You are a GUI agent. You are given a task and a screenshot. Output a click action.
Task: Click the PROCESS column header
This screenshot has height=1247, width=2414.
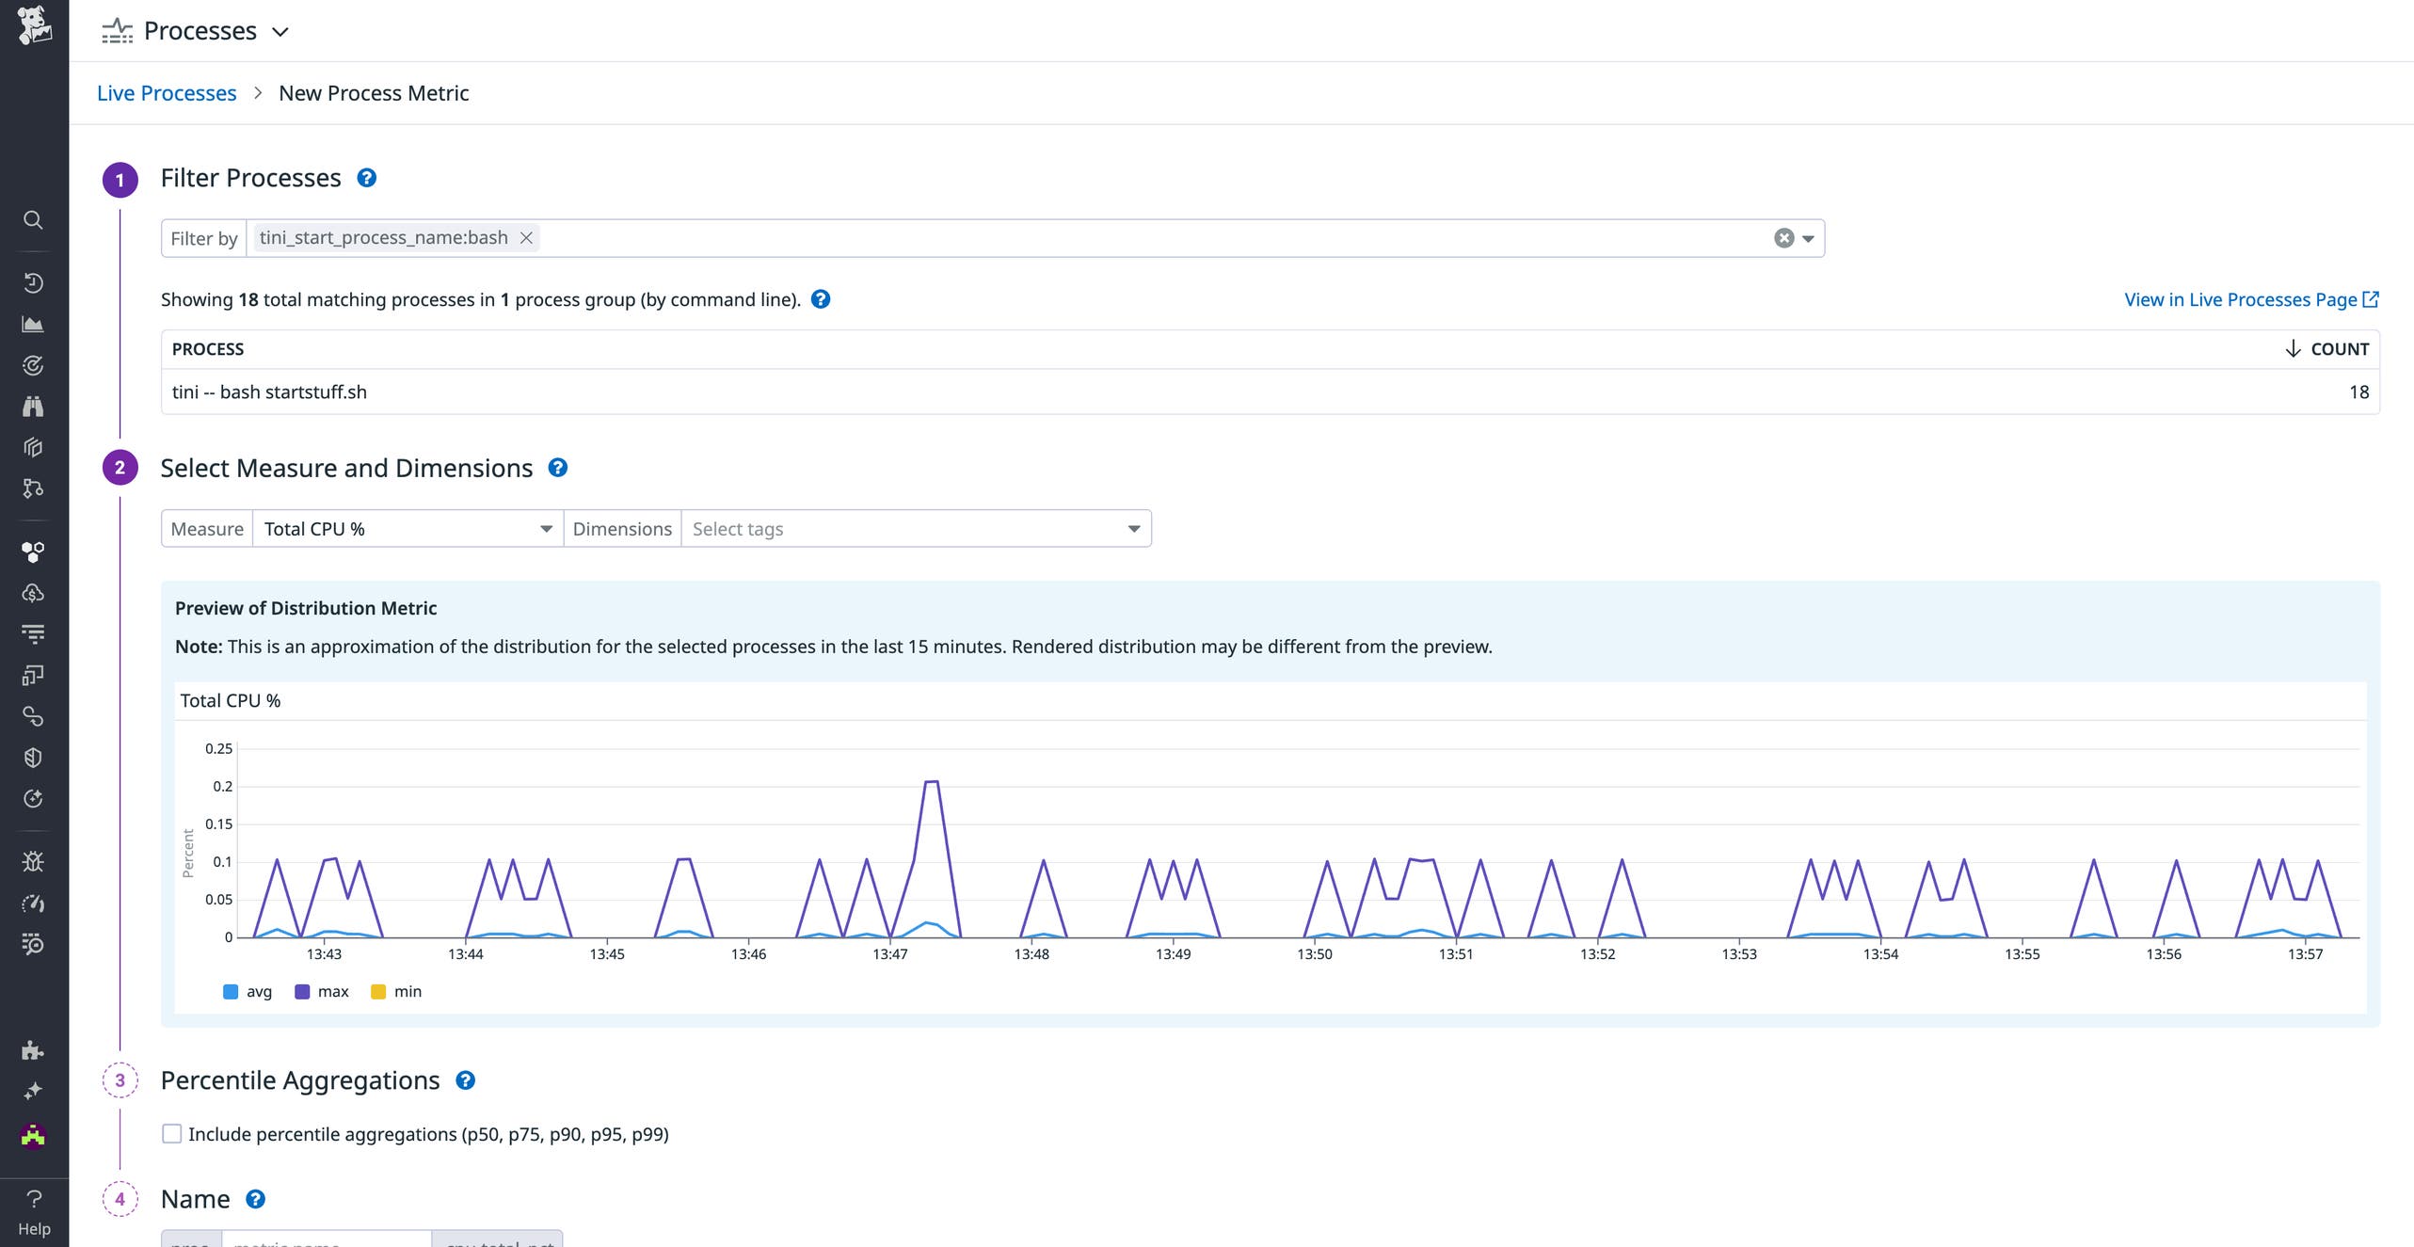click(x=208, y=349)
